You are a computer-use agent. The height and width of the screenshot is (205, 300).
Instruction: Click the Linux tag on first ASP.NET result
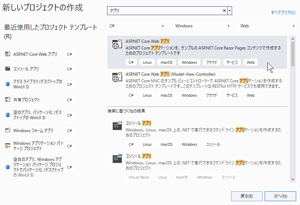point(147,62)
